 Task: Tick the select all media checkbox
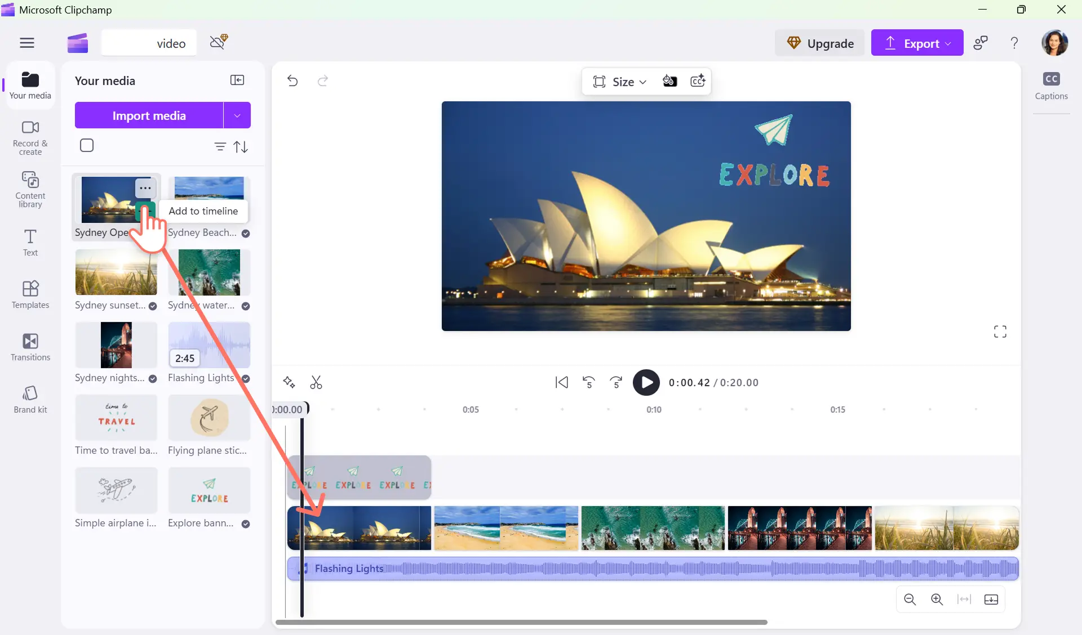pyautogui.click(x=87, y=146)
